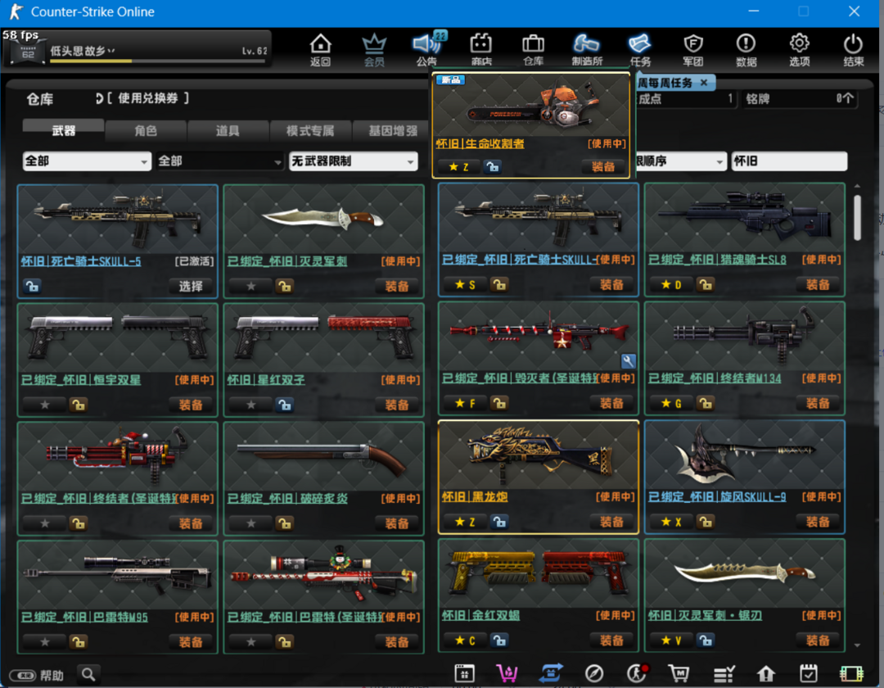Image resolution: width=884 pixels, height=688 pixels.
Task: Click the 使用兑换券 redeem coupon link
Action: coord(147,98)
